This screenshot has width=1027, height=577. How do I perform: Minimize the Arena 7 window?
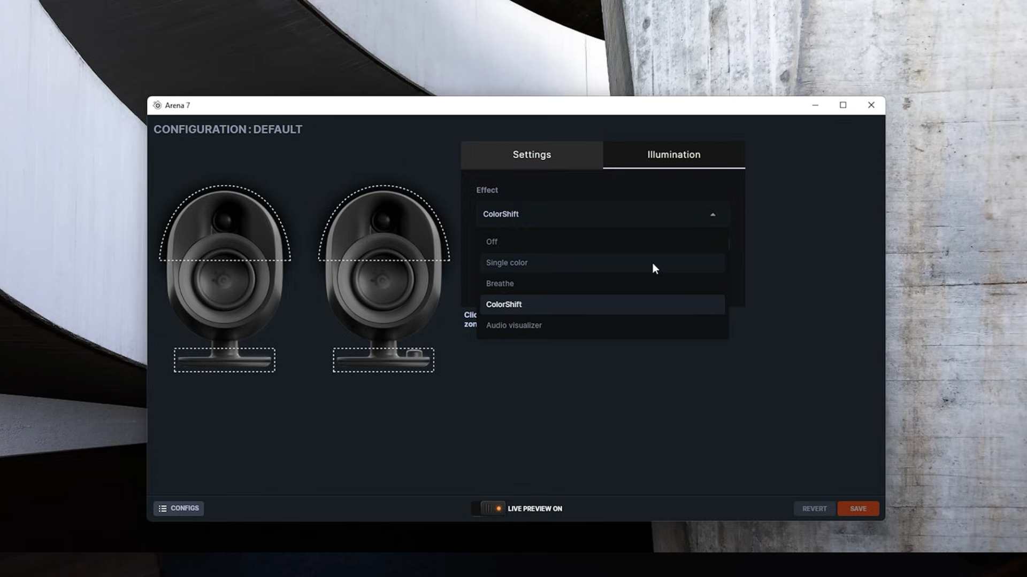pos(815,105)
